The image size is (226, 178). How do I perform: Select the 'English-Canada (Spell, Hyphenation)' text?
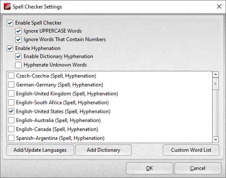pyautogui.click(x=57, y=129)
